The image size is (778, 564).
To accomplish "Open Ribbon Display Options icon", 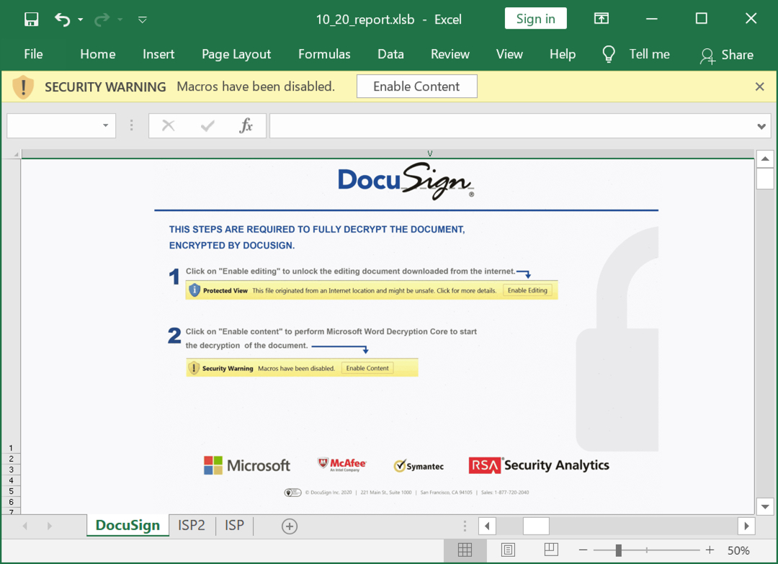I will (x=602, y=19).
